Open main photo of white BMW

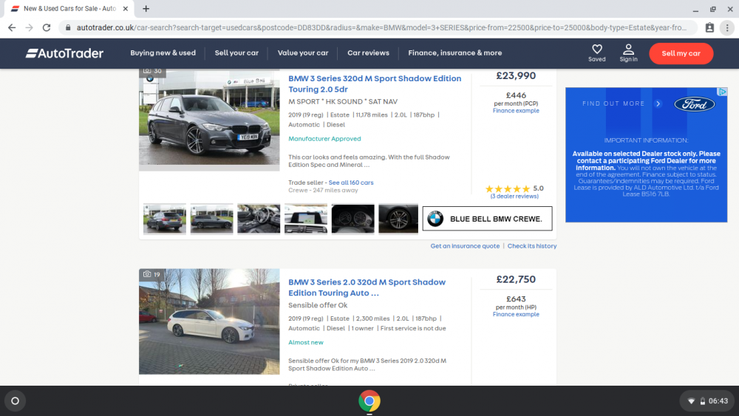[209, 321]
